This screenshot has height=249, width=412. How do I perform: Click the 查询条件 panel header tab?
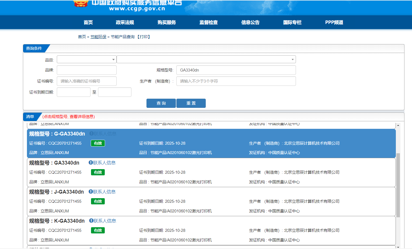point(34,48)
